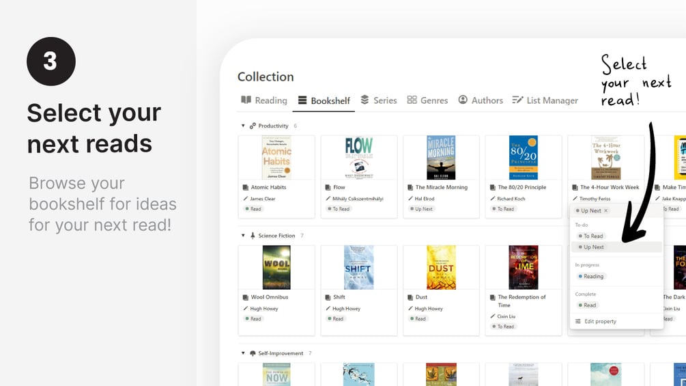Click To Read status on The 80/20 Principle
The image size is (686, 386).
(504, 209)
